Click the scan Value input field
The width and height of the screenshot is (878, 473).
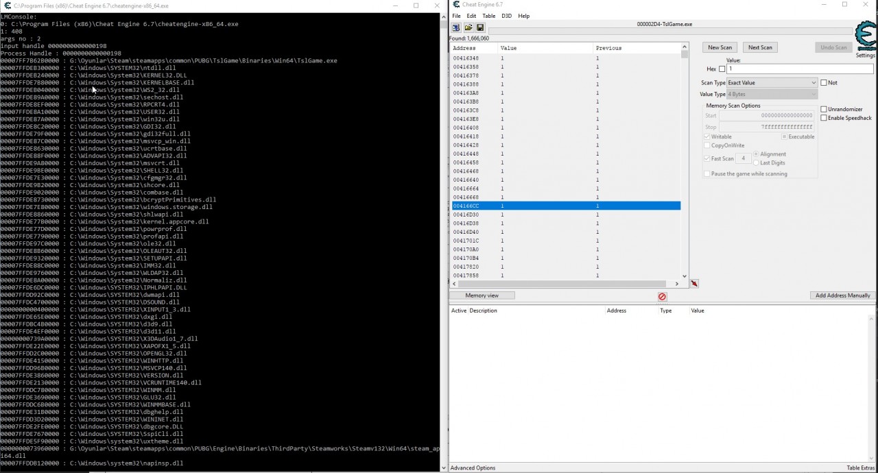800,69
